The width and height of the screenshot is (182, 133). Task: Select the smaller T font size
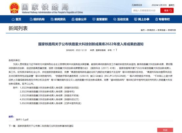(x=114, y=50)
